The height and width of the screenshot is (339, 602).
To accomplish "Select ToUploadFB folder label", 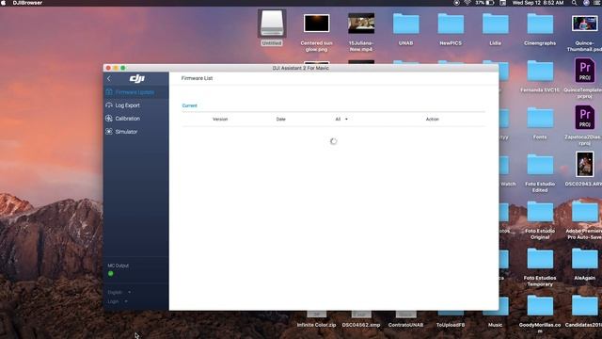I will (451, 325).
